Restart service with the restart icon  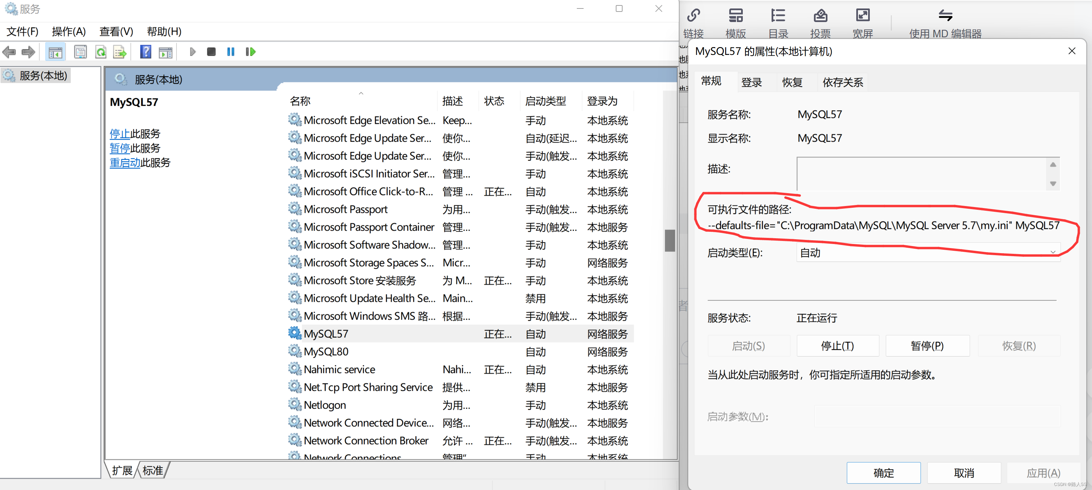[251, 52]
